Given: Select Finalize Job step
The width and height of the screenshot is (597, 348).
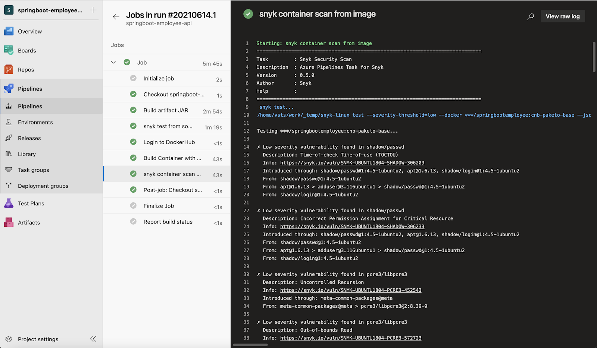Looking at the screenshot, I should click(167, 206).
